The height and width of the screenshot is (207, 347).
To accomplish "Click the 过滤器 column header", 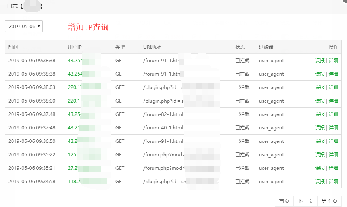I will coord(266,47).
